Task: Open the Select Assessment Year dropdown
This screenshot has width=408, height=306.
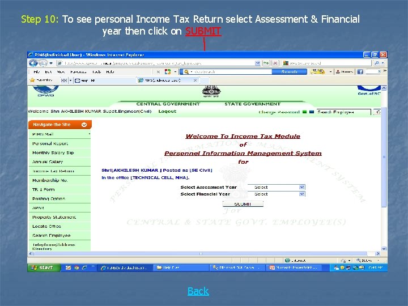Action: [x=276, y=187]
